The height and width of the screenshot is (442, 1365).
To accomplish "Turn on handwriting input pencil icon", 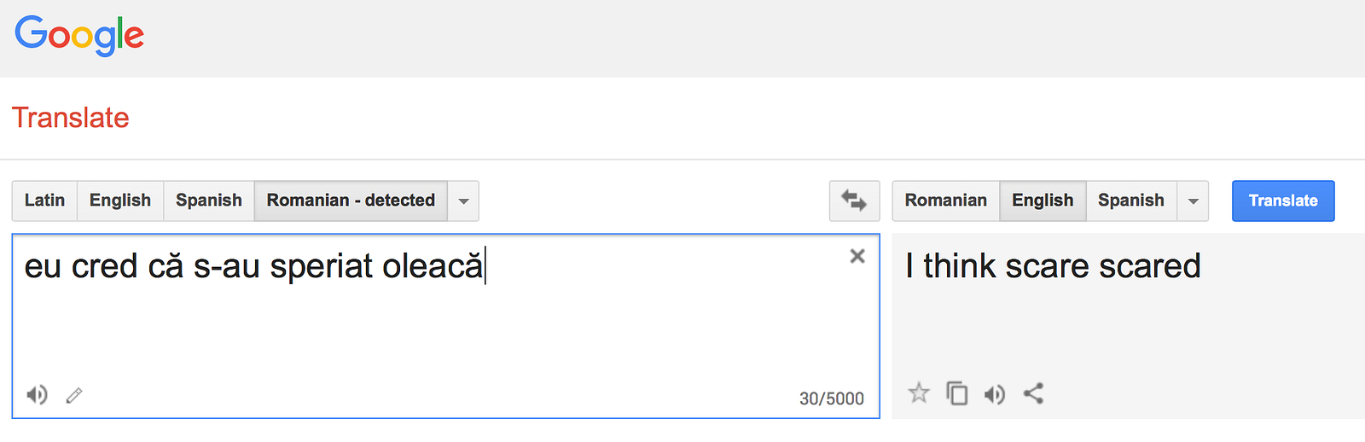I will 74,395.
